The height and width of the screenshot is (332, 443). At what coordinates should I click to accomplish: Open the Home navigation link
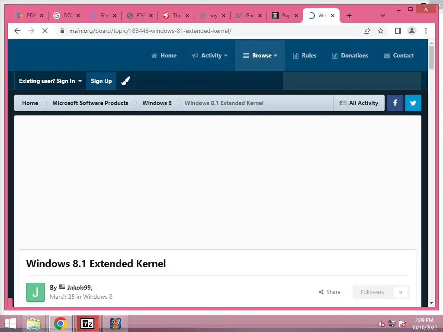[164, 56]
